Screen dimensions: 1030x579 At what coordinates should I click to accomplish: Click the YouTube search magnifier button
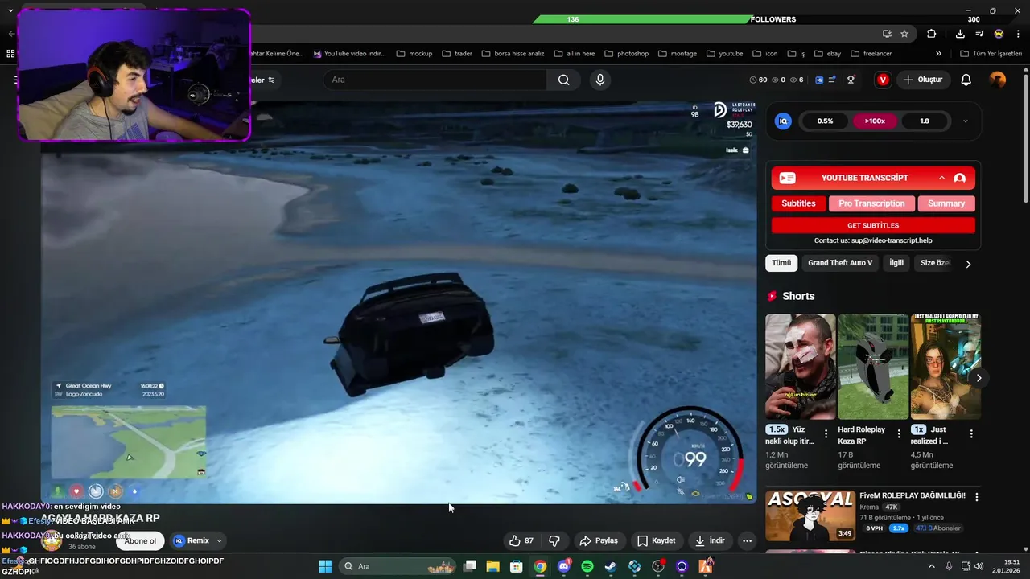pos(563,80)
